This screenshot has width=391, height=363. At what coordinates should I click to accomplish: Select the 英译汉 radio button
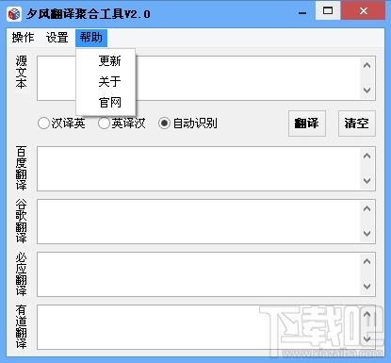(x=122, y=124)
